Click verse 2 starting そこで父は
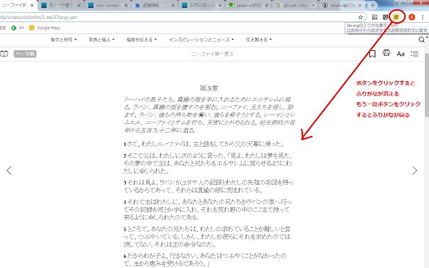 [x=208, y=163]
